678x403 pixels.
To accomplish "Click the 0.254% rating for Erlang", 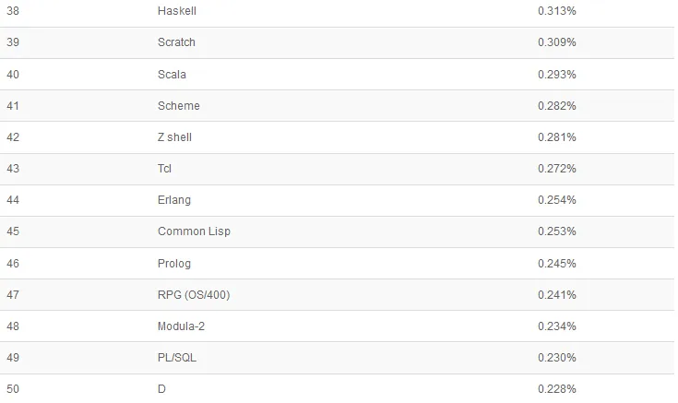I will (557, 200).
